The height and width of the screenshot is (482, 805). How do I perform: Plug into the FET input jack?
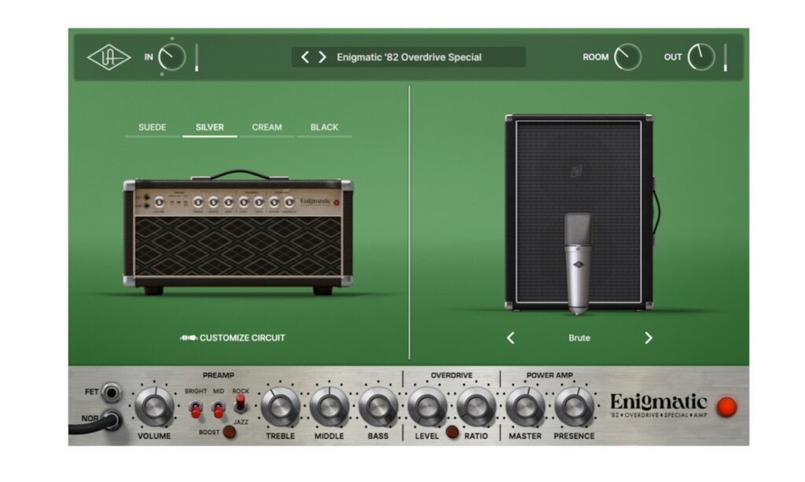[x=111, y=393]
